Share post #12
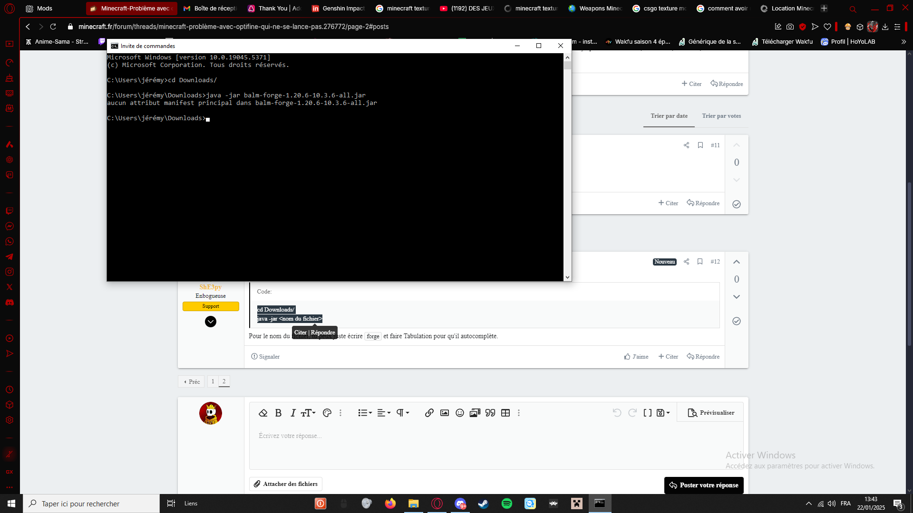913x513 pixels. click(x=686, y=262)
